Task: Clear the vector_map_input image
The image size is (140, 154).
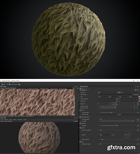Action: [139, 99]
